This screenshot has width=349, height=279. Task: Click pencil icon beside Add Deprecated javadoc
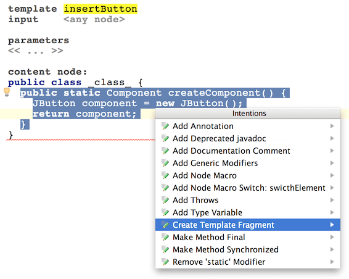coord(165,138)
